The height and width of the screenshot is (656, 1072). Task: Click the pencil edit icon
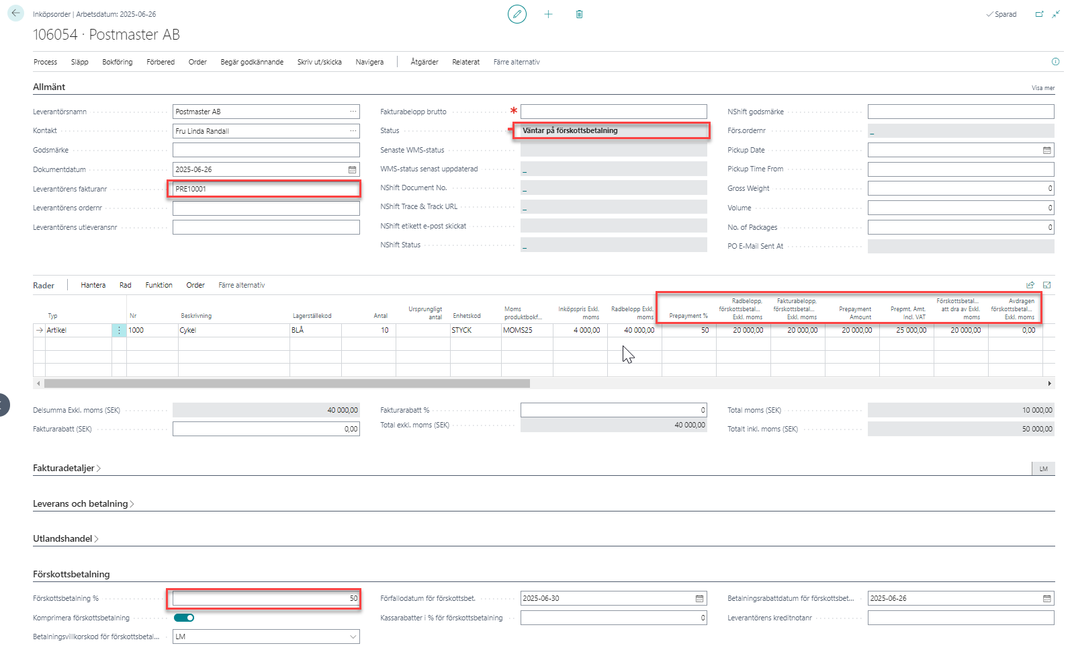[517, 14]
